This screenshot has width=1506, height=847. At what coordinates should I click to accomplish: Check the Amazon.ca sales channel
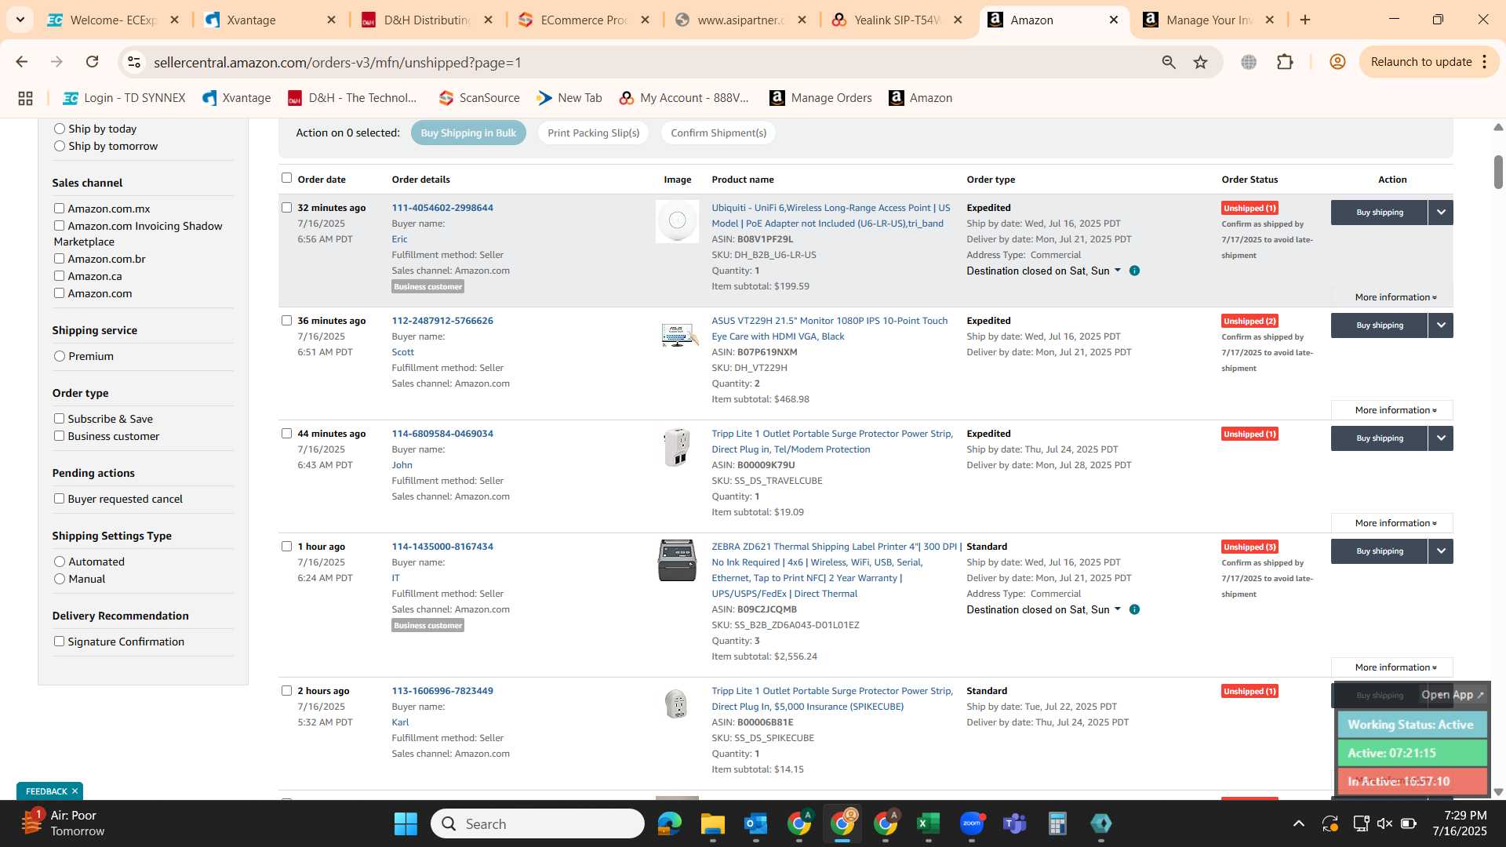click(x=59, y=275)
